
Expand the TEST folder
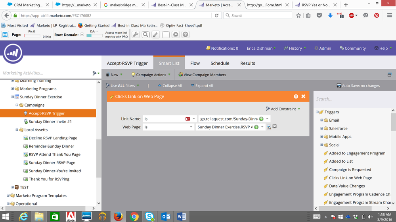pyautogui.click(x=12, y=187)
